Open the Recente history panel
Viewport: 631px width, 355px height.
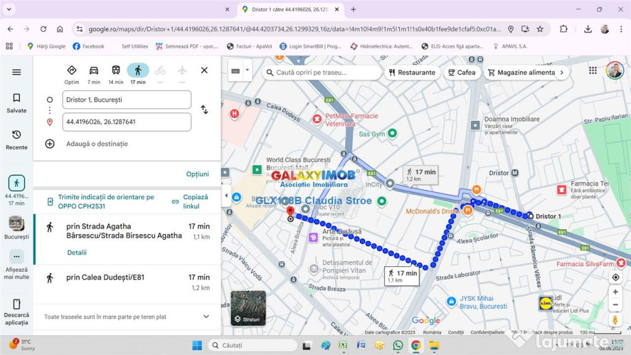pyautogui.click(x=17, y=140)
